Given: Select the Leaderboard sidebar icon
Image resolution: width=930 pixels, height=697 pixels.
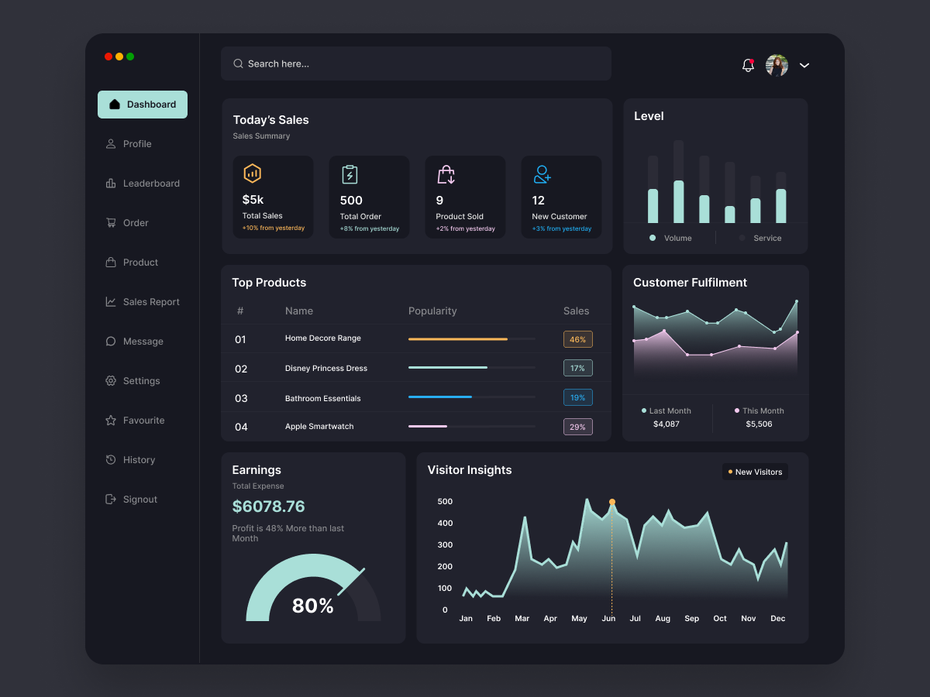Looking at the screenshot, I should point(110,183).
